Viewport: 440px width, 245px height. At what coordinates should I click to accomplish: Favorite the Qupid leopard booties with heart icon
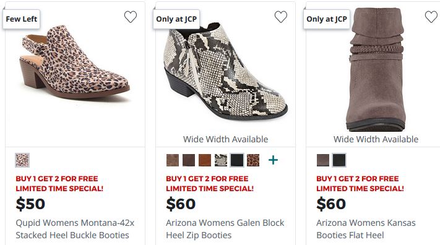point(131,17)
